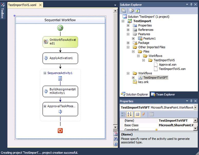Expand the References node
Viewport: 199px width, 155px height.
coord(128,30)
